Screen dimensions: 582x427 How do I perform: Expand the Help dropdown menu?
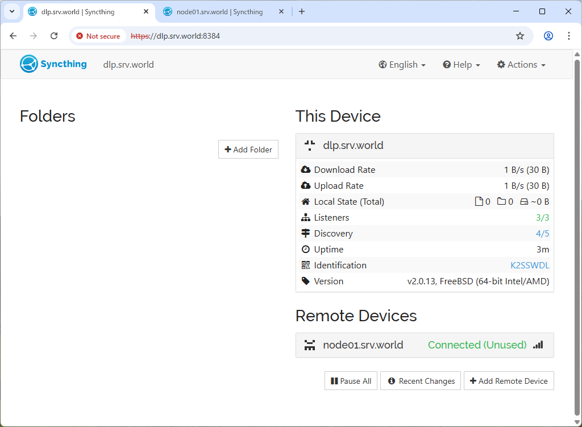coord(461,65)
